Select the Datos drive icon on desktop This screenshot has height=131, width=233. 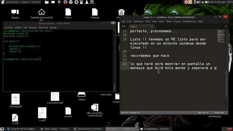click(82, 96)
